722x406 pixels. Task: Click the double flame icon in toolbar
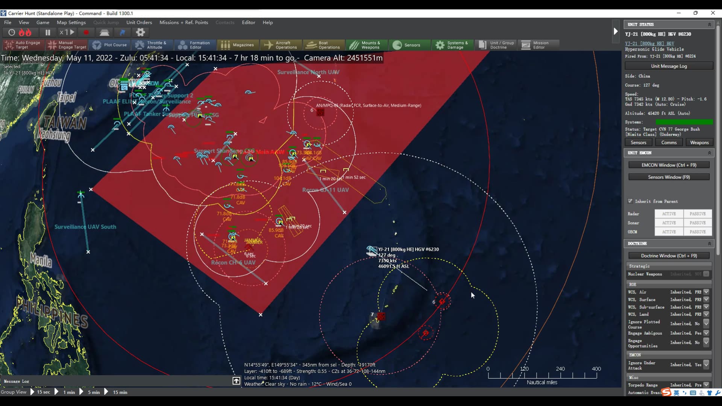pyautogui.click(x=25, y=32)
